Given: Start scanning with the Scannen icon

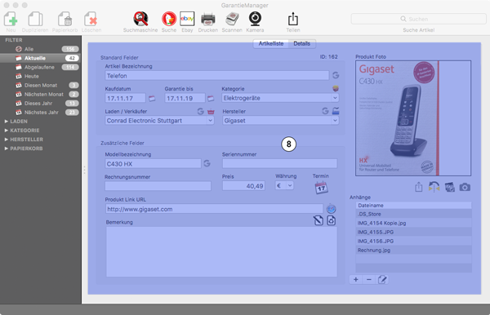Looking at the screenshot, I should click(x=232, y=19).
